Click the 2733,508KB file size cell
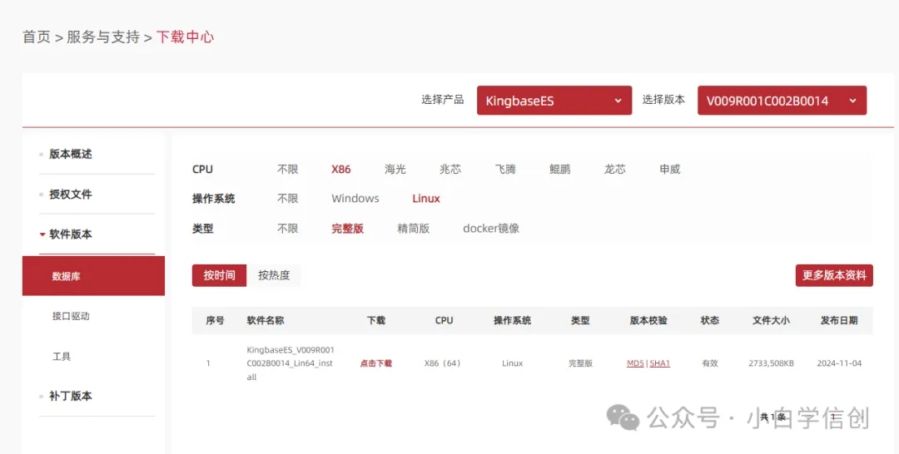The image size is (899, 454). click(x=771, y=363)
